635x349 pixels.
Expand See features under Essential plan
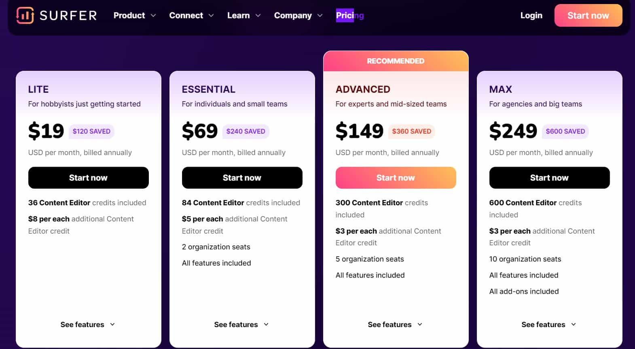tap(241, 324)
